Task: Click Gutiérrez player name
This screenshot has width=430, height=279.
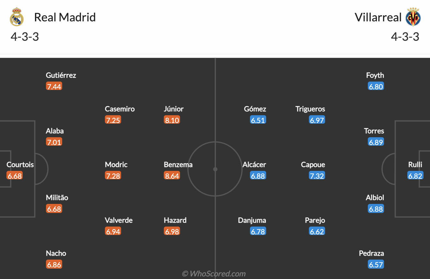Action: pyautogui.click(x=61, y=75)
